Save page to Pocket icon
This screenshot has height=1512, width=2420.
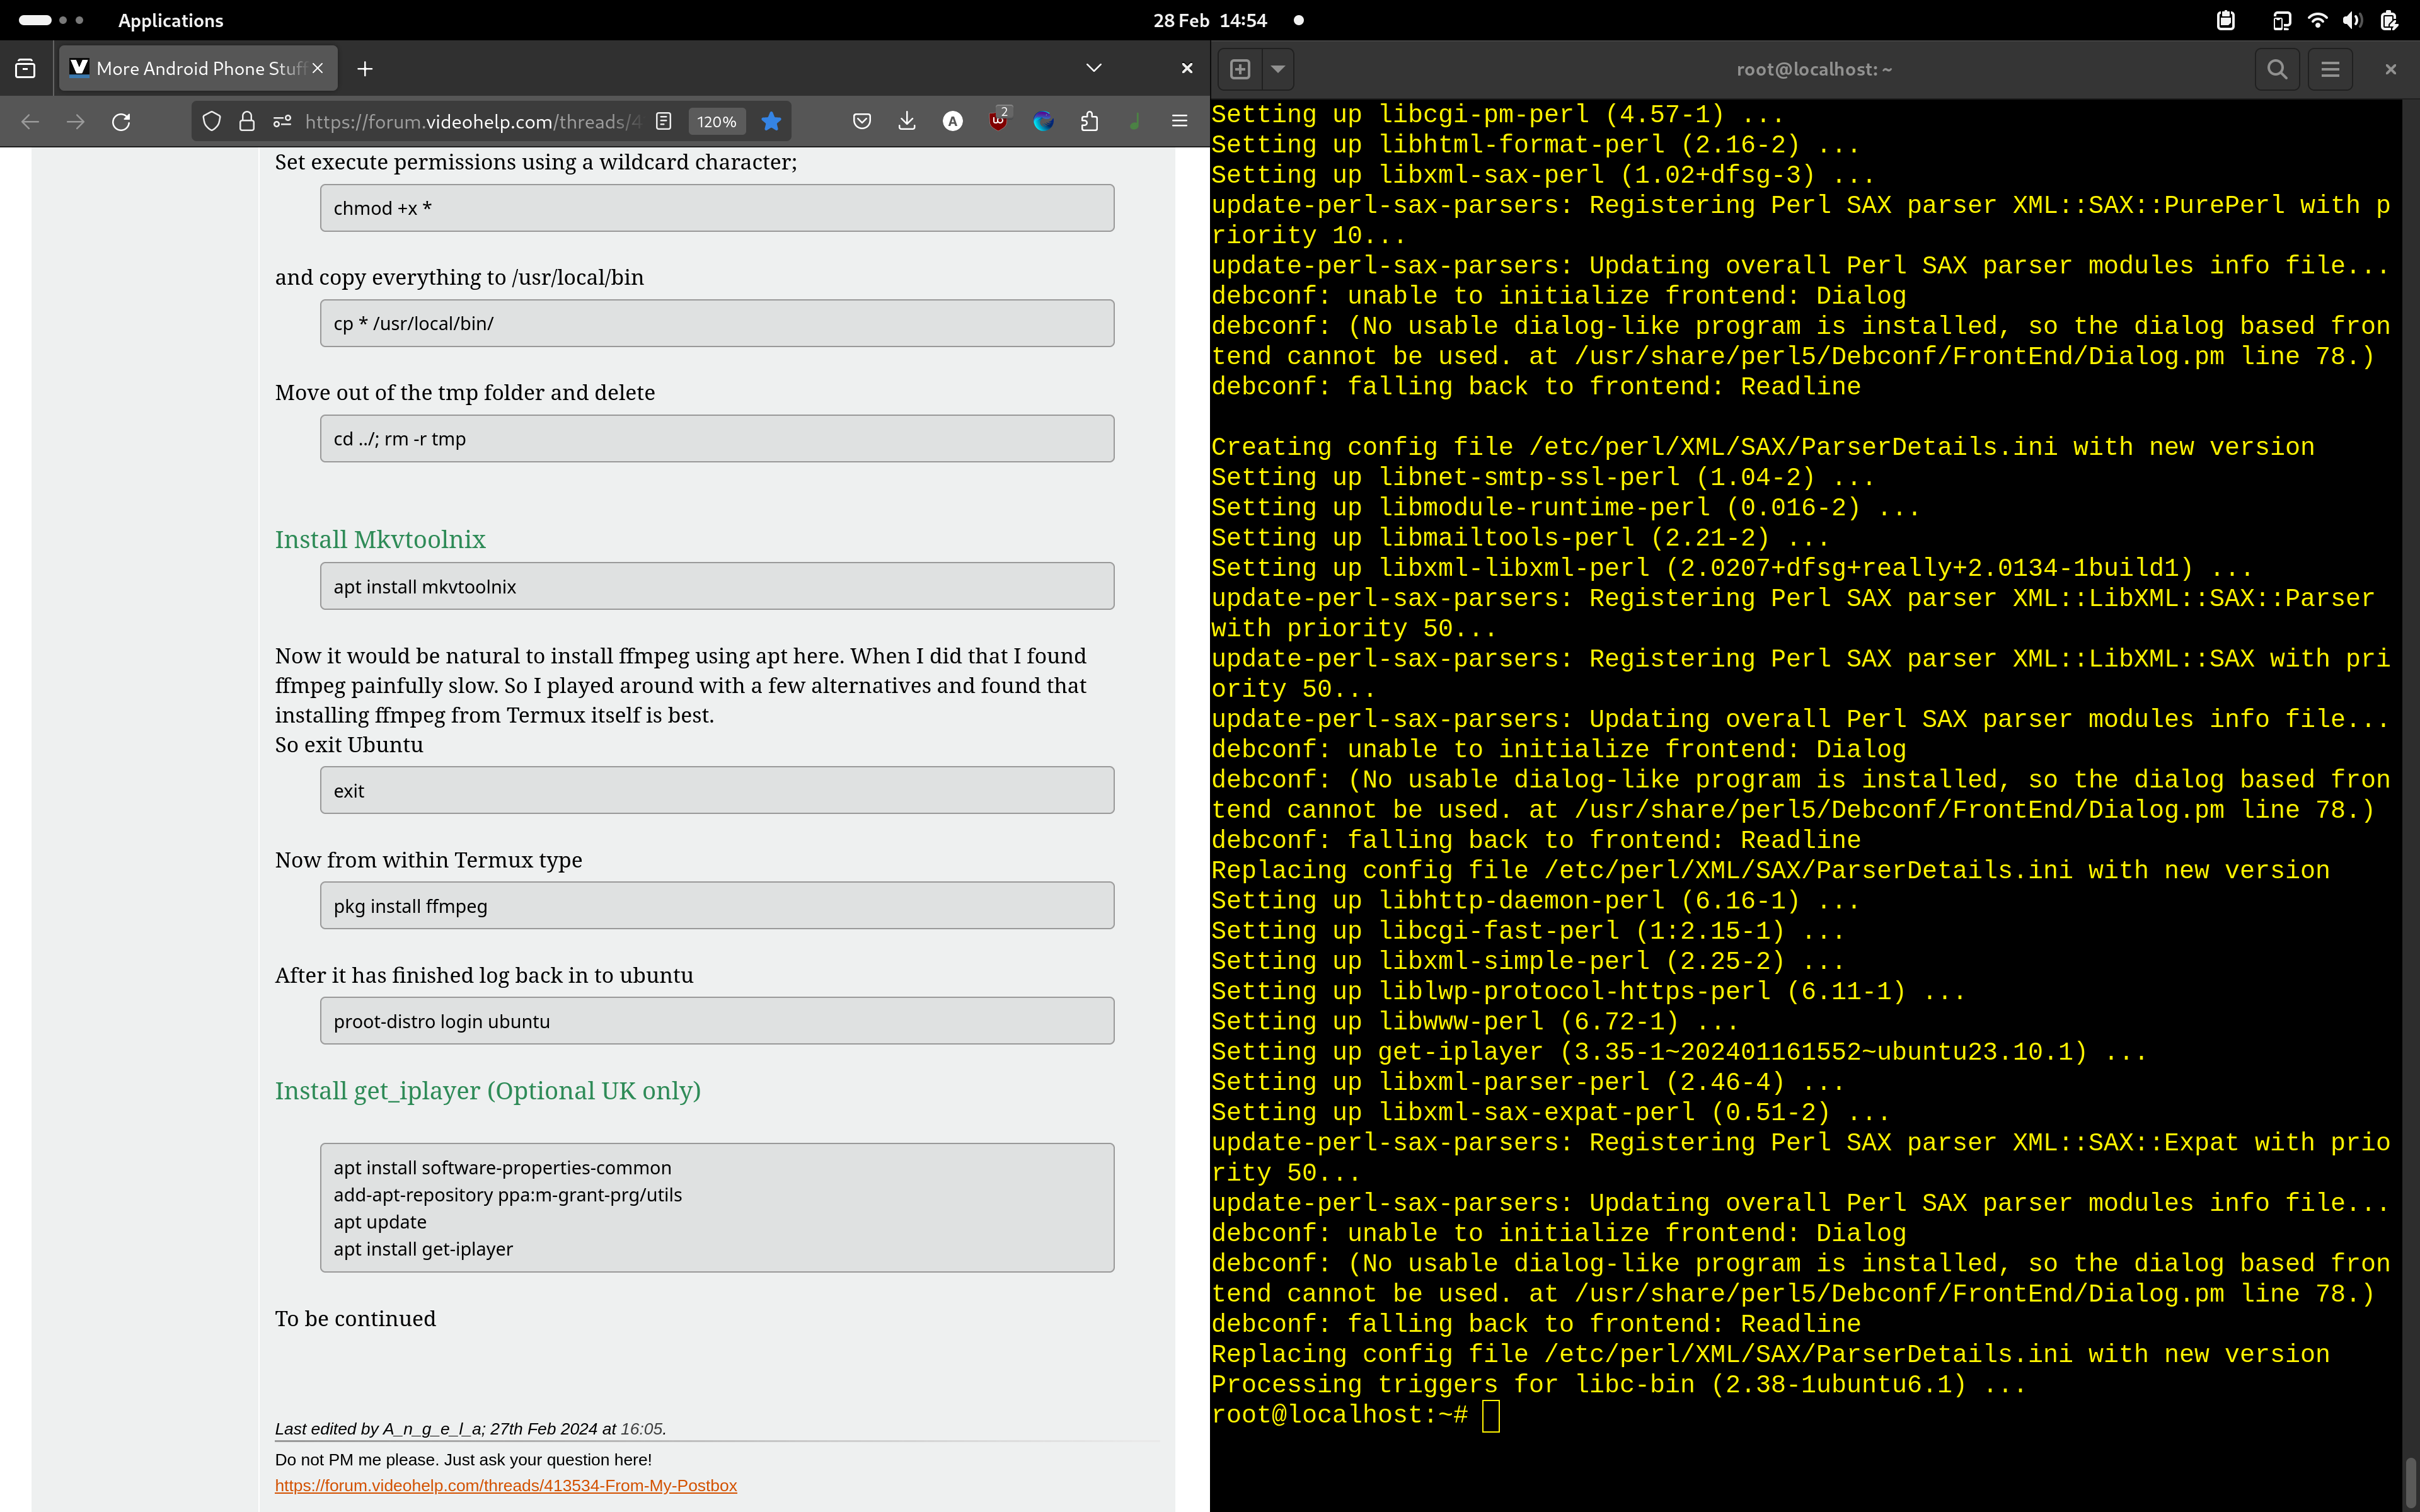click(861, 122)
